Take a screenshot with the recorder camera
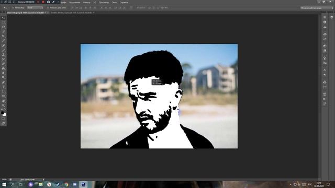The height and width of the screenshot is (188, 335). pos(49,2)
